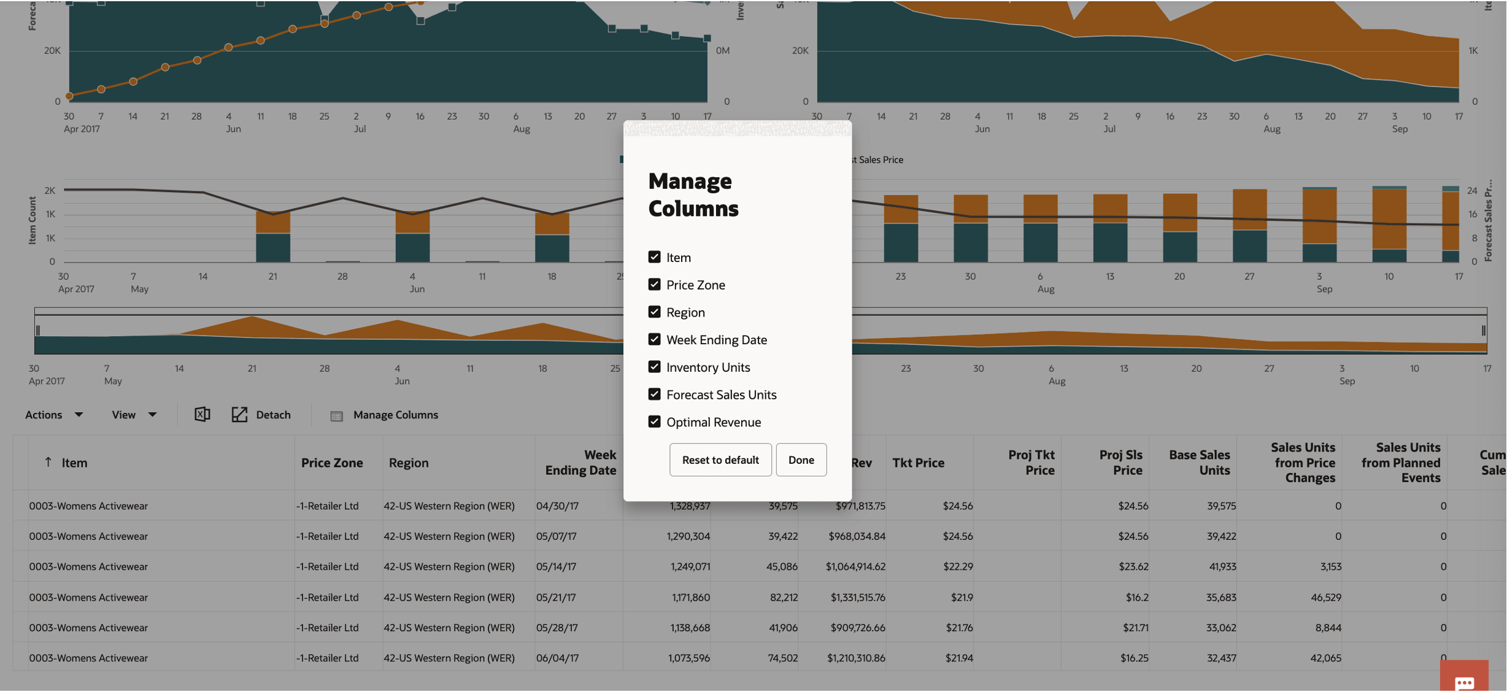Click the Export to Excel icon

[x=202, y=415]
